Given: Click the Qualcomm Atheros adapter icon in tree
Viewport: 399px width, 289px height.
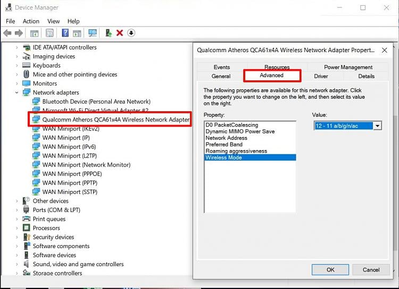Looking at the screenshot, I should click(x=36, y=119).
